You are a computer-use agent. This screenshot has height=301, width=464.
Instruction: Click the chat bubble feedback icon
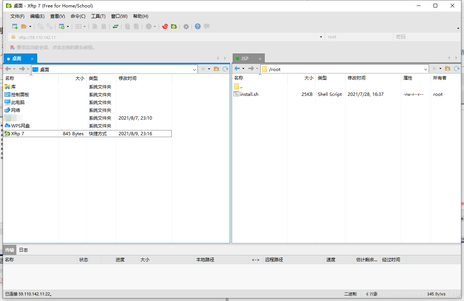(207, 26)
